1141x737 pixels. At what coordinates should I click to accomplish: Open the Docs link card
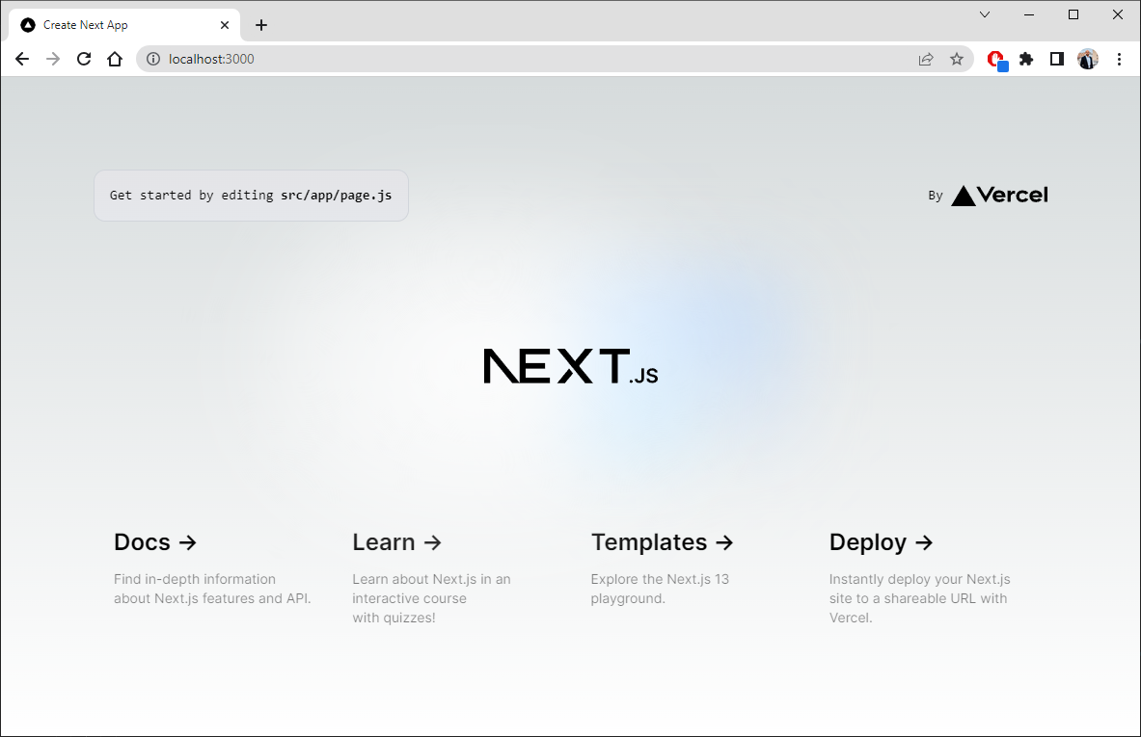tap(212, 569)
